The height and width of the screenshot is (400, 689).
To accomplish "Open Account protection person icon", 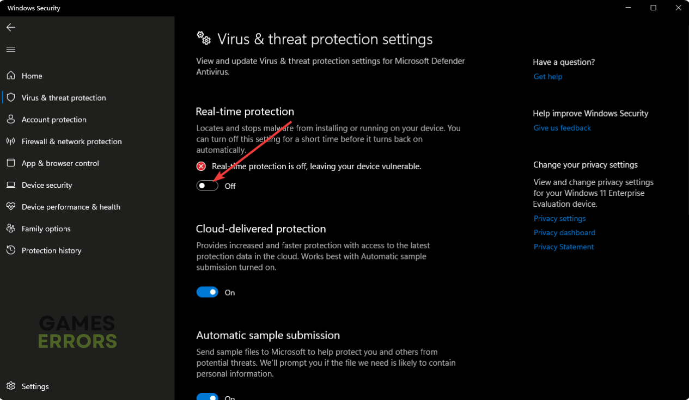I will click(x=11, y=119).
